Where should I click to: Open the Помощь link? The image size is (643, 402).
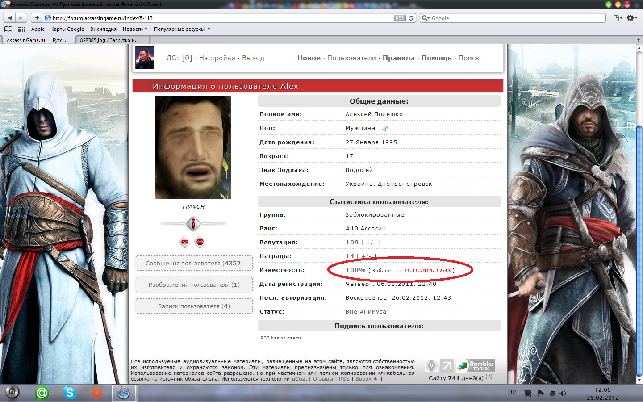(437, 58)
